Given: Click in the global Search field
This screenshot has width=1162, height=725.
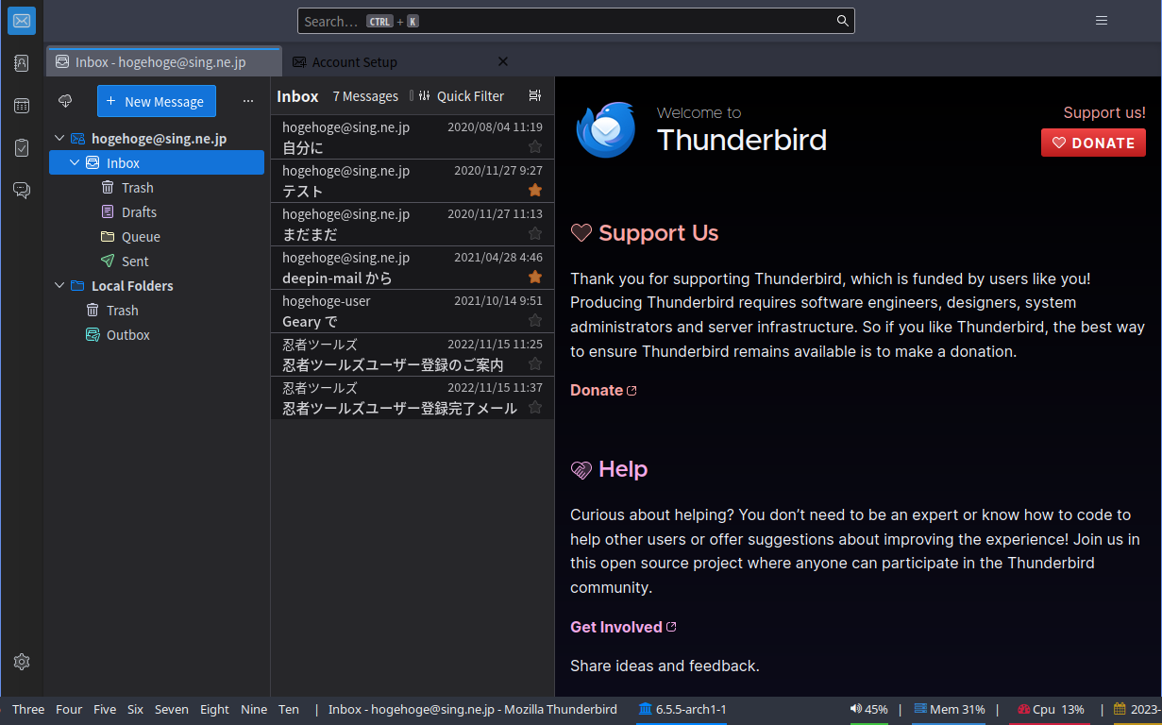Looking at the screenshot, I should coord(576,21).
